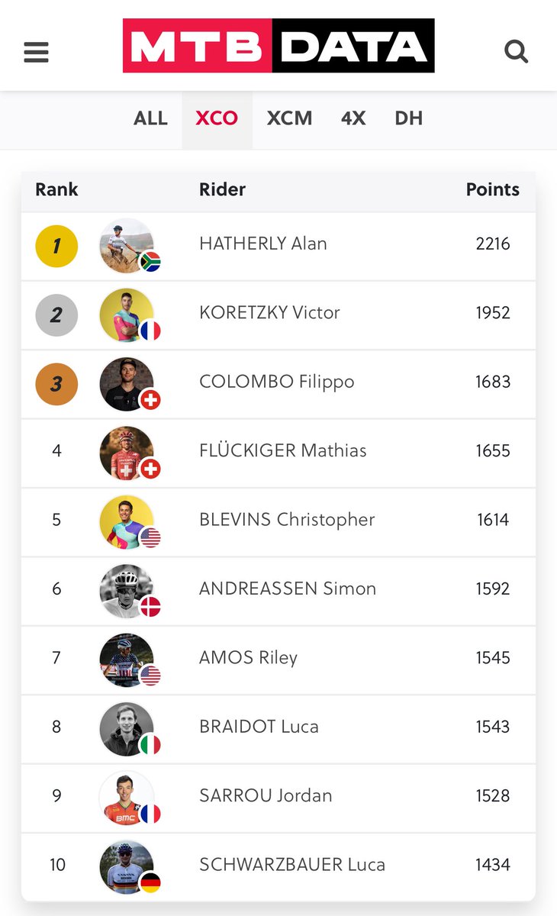Open the search magnifier icon
Screen dimensions: 557x916
click(517, 52)
